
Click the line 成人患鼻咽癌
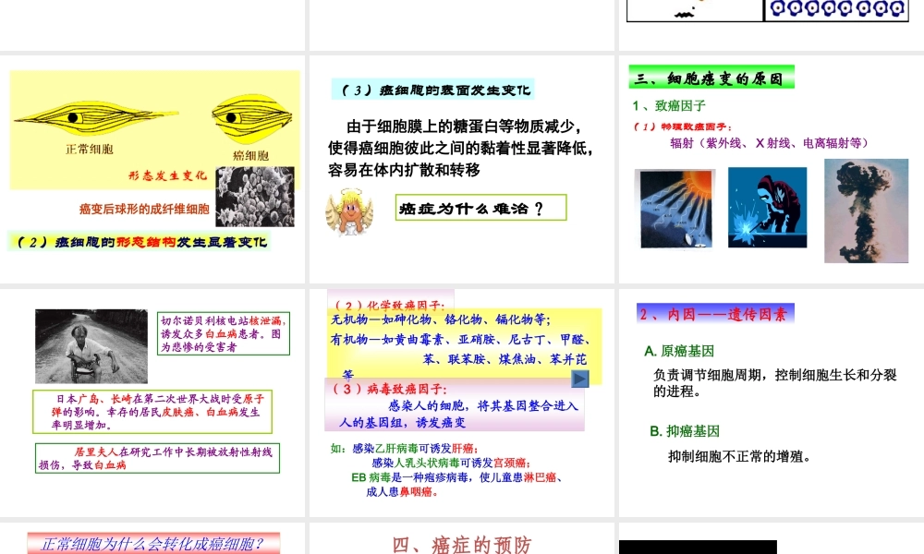coord(402,492)
